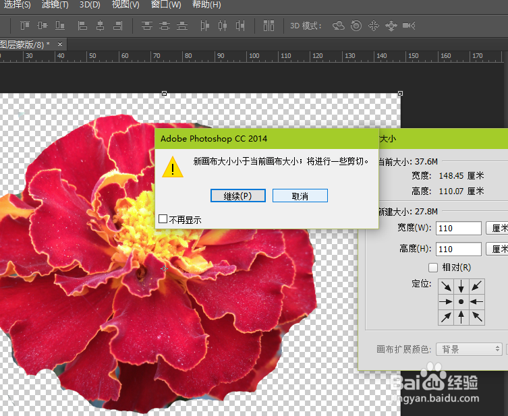This screenshot has height=416, width=508.
Task: Open the 滤镜(T) menu
Action: [x=55, y=5]
